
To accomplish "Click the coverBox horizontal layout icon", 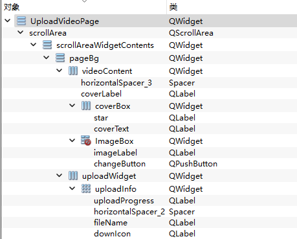I will 86,106.
